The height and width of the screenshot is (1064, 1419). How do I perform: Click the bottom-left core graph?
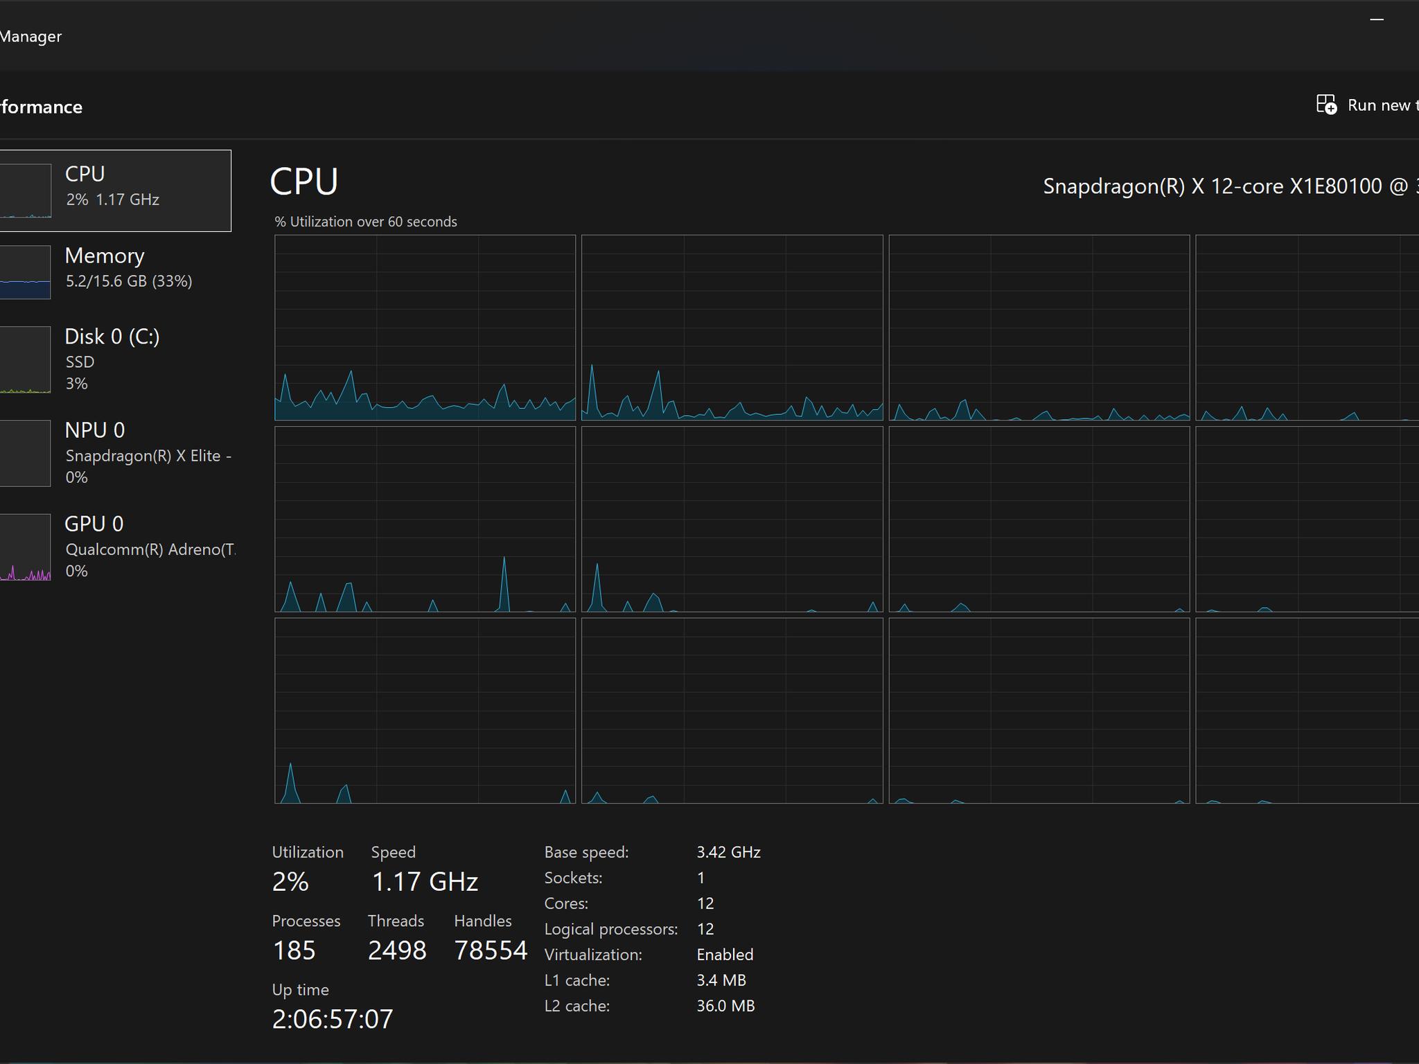425,711
